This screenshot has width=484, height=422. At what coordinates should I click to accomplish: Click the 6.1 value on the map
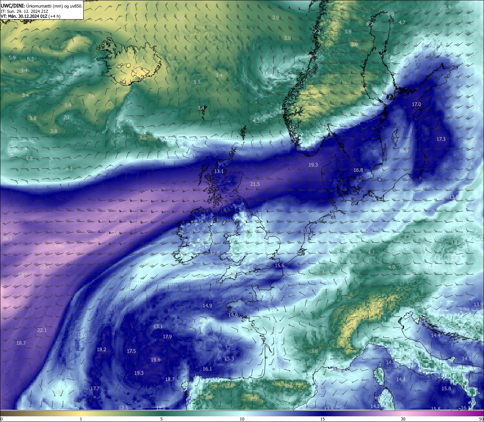69,169
